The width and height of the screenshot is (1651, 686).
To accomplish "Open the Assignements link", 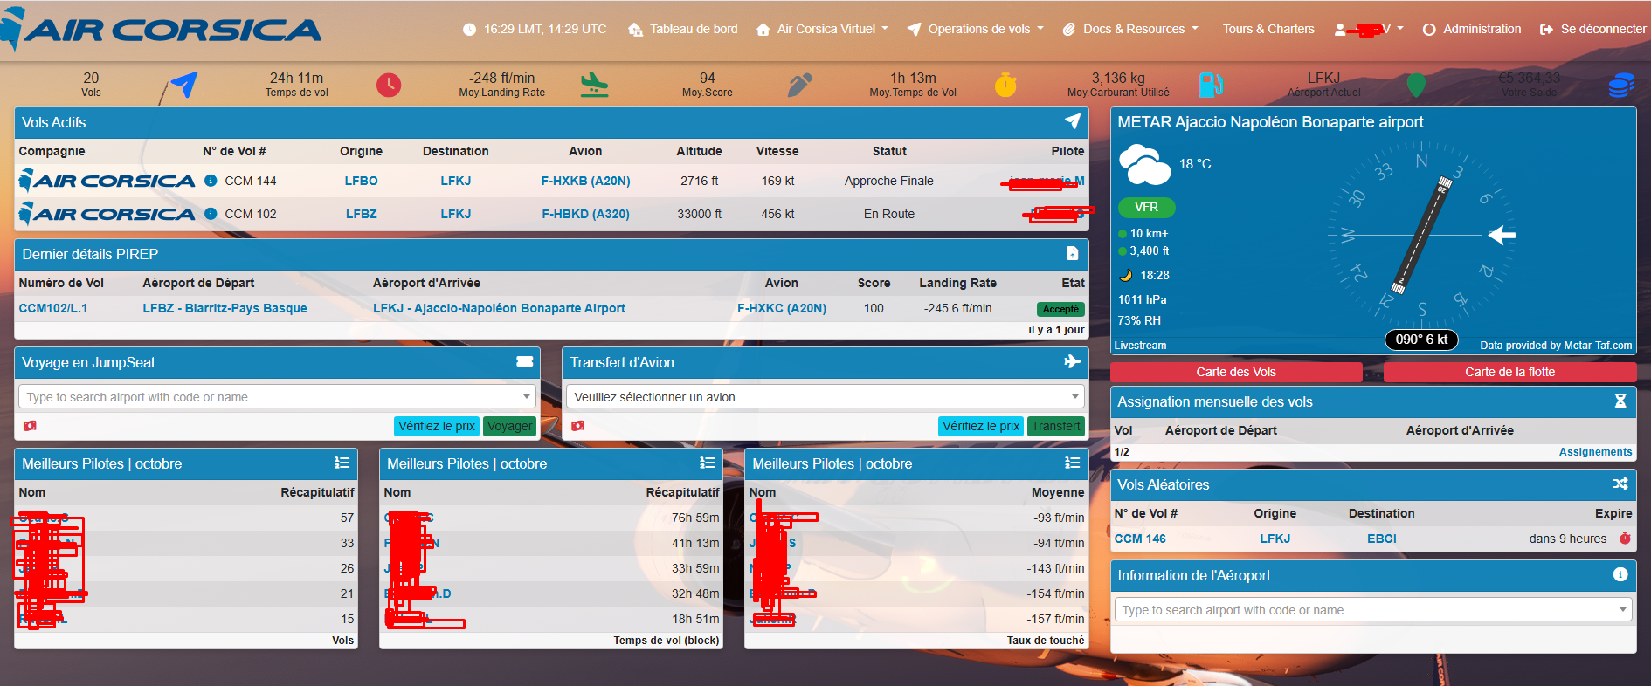I will pyautogui.click(x=1594, y=452).
